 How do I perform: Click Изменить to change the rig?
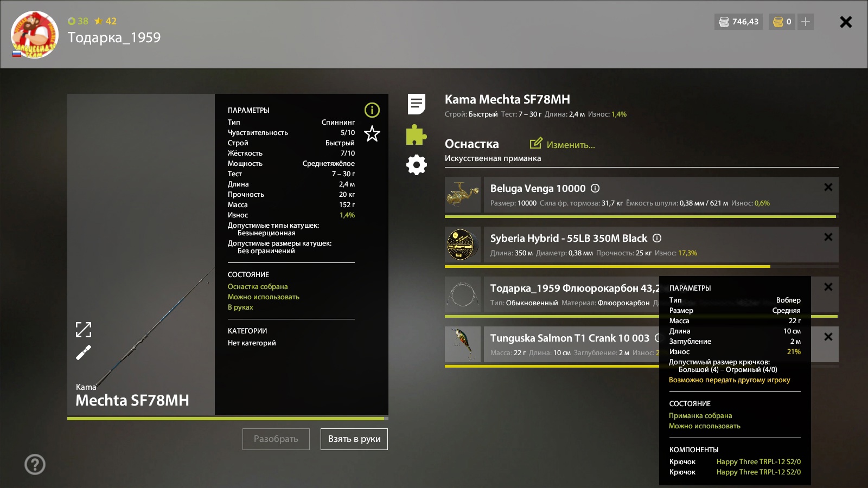pyautogui.click(x=571, y=145)
